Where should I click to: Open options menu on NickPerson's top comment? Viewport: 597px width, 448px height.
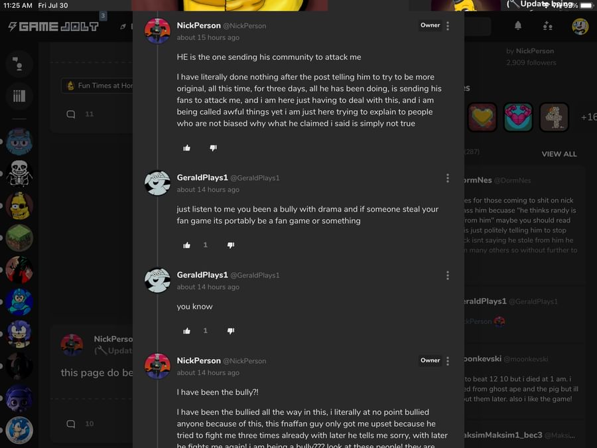pyautogui.click(x=448, y=25)
